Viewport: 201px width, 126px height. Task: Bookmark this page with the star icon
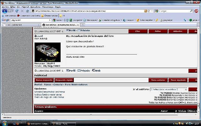[x=149, y=11]
